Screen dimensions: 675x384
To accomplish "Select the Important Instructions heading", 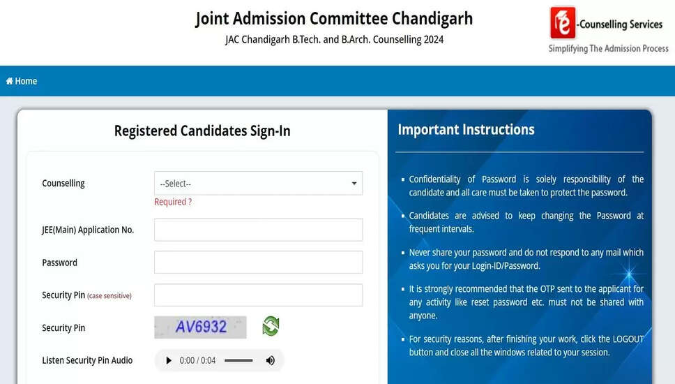I will tap(466, 129).
